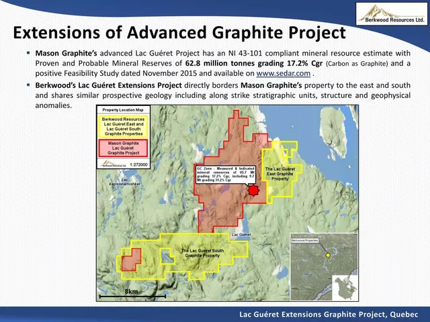Click the 'Property Location Map' legend title
The height and width of the screenshot is (322, 430).
pos(123,110)
